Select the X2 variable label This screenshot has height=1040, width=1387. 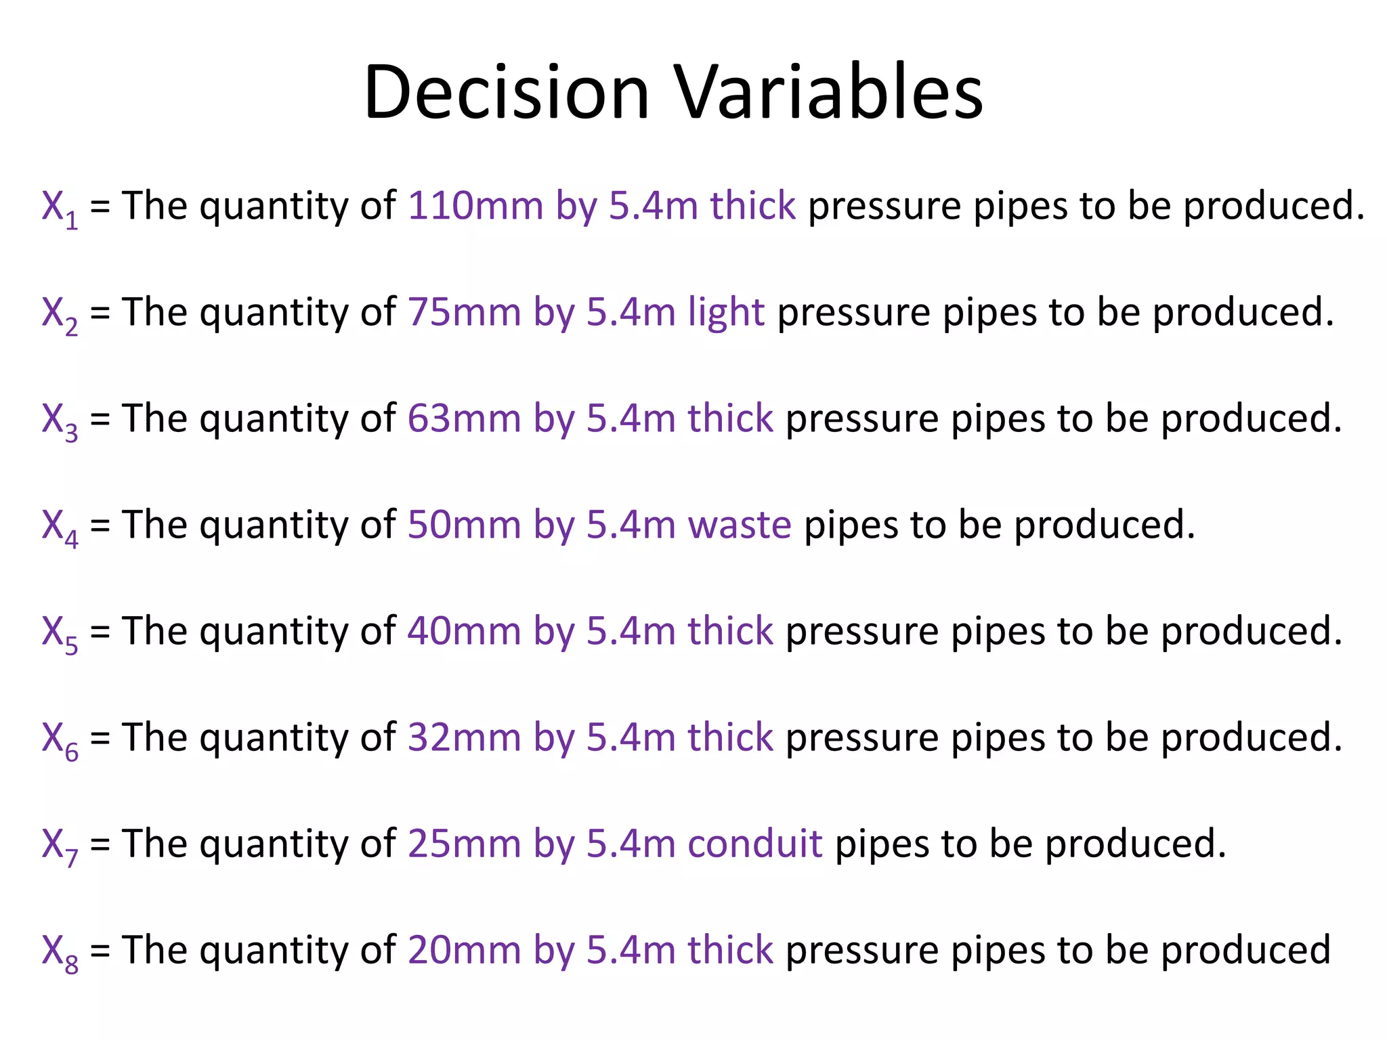[x=60, y=313]
